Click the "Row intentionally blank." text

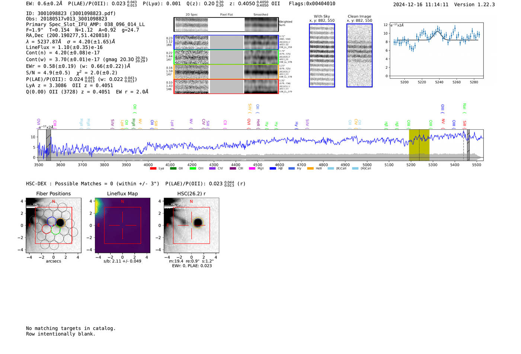pyautogui.click(x=61, y=334)
